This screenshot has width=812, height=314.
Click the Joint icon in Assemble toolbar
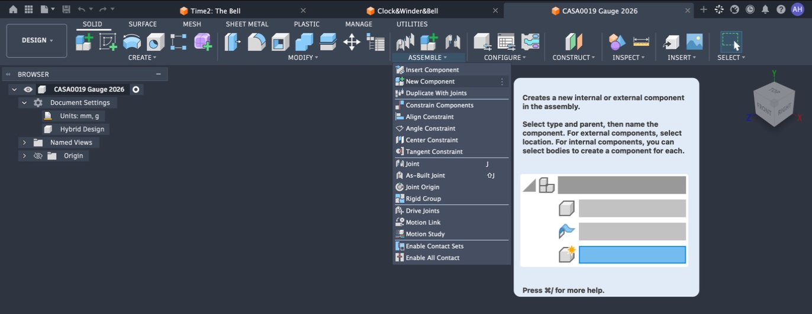point(405,42)
